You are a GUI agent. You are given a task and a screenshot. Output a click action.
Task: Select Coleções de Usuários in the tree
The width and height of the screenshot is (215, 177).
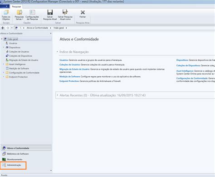(19, 52)
